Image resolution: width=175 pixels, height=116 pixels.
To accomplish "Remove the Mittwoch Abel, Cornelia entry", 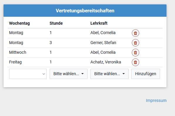I will click(x=135, y=53).
